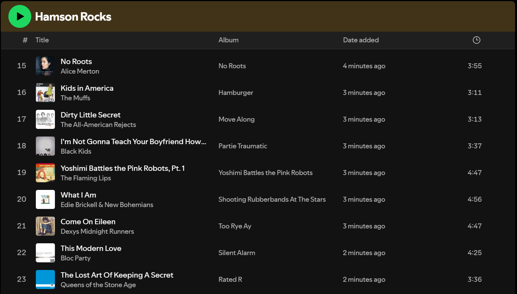The height and width of the screenshot is (294, 517).
Task: Click the Hamson Rocks playlist heading
Action: (x=73, y=17)
